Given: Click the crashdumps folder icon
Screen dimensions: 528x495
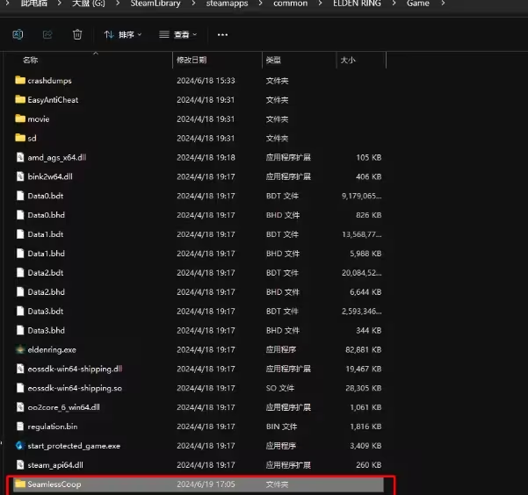Looking at the screenshot, I should pos(20,81).
